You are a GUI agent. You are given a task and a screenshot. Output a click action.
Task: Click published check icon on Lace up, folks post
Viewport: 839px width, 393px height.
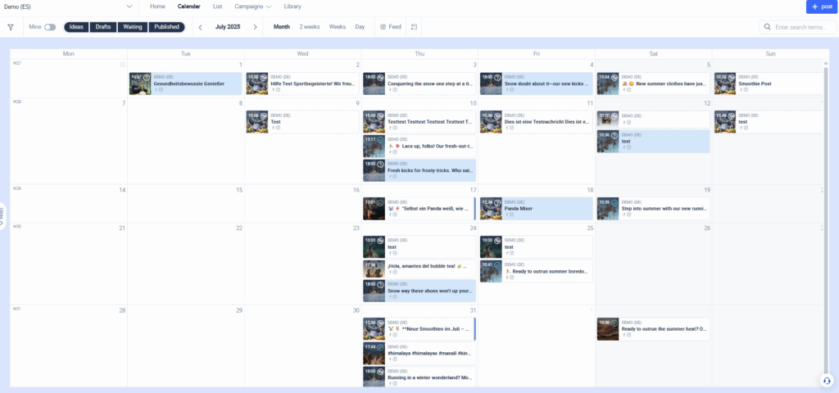click(380, 139)
